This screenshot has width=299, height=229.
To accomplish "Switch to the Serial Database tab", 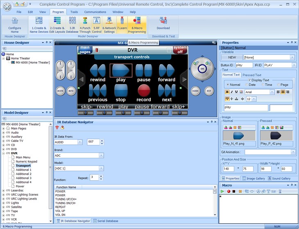I will pos(105,221).
